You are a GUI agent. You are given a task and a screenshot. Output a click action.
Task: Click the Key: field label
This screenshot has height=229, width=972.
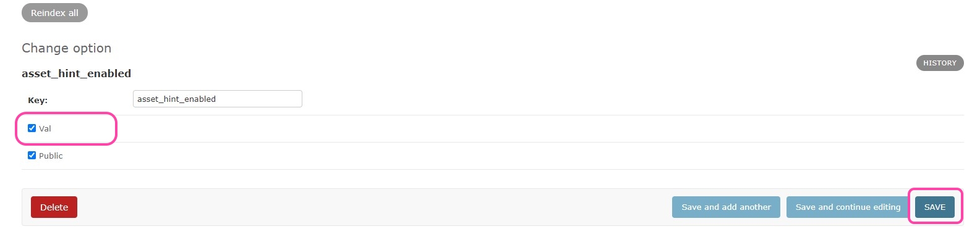38,100
